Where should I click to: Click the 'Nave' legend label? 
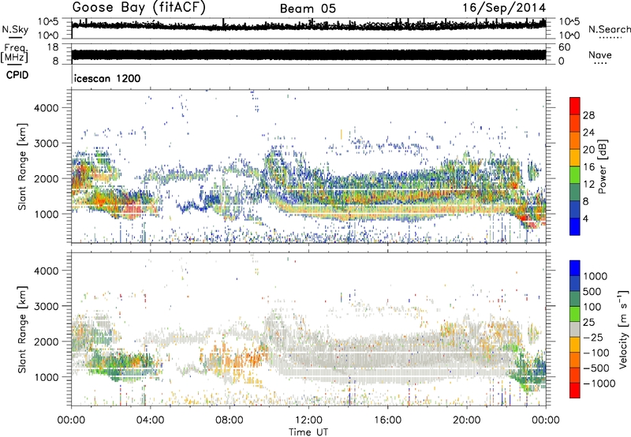(600, 54)
